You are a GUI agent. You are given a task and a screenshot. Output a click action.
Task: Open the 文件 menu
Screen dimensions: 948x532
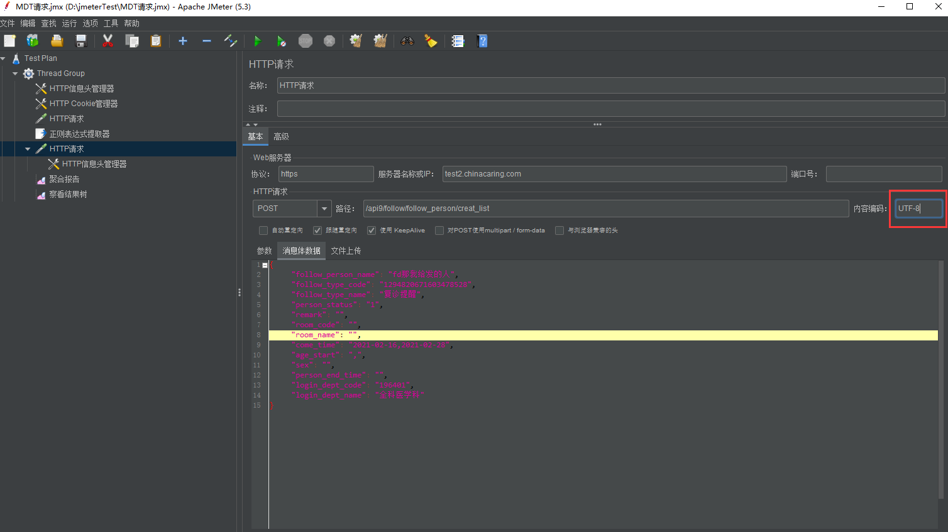pyautogui.click(x=8, y=23)
